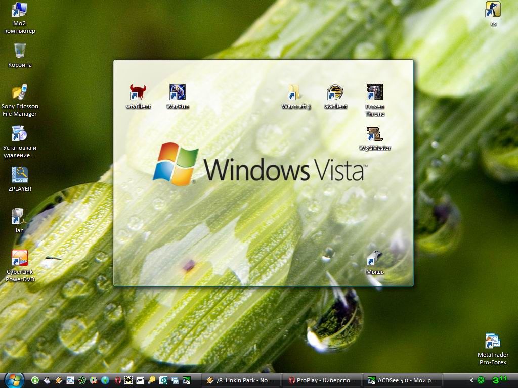The image size is (518, 388).
Task: Launch ICQ flower icon in Quick Launch
Action: pyautogui.click(x=82, y=380)
